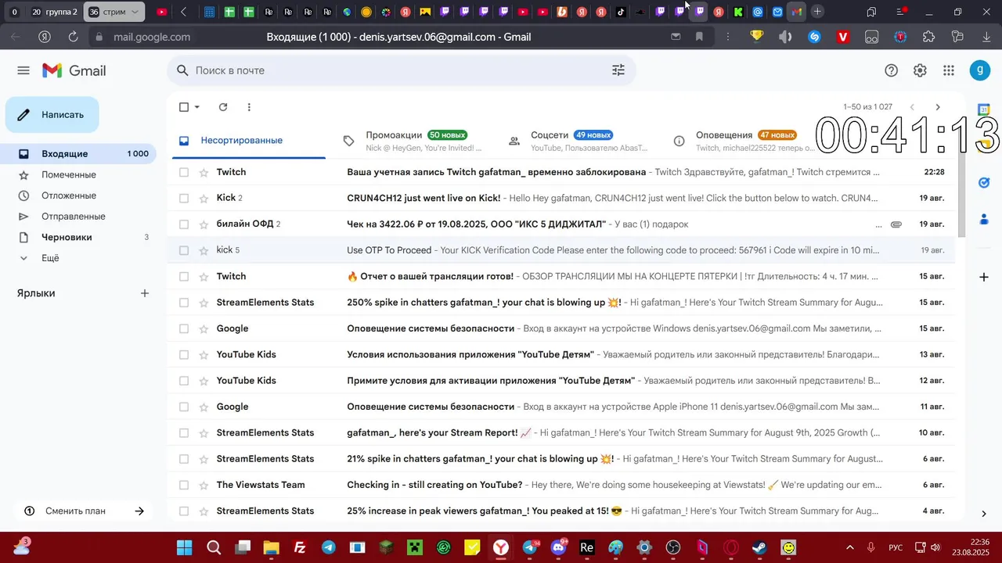
Task: Open a new browser tab
Action: click(817, 12)
